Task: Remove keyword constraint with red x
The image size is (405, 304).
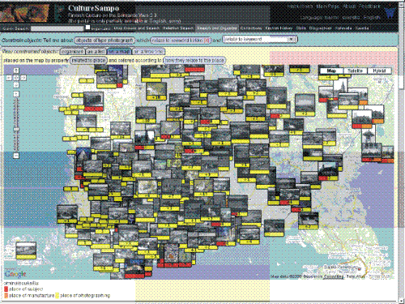Action: [207, 41]
